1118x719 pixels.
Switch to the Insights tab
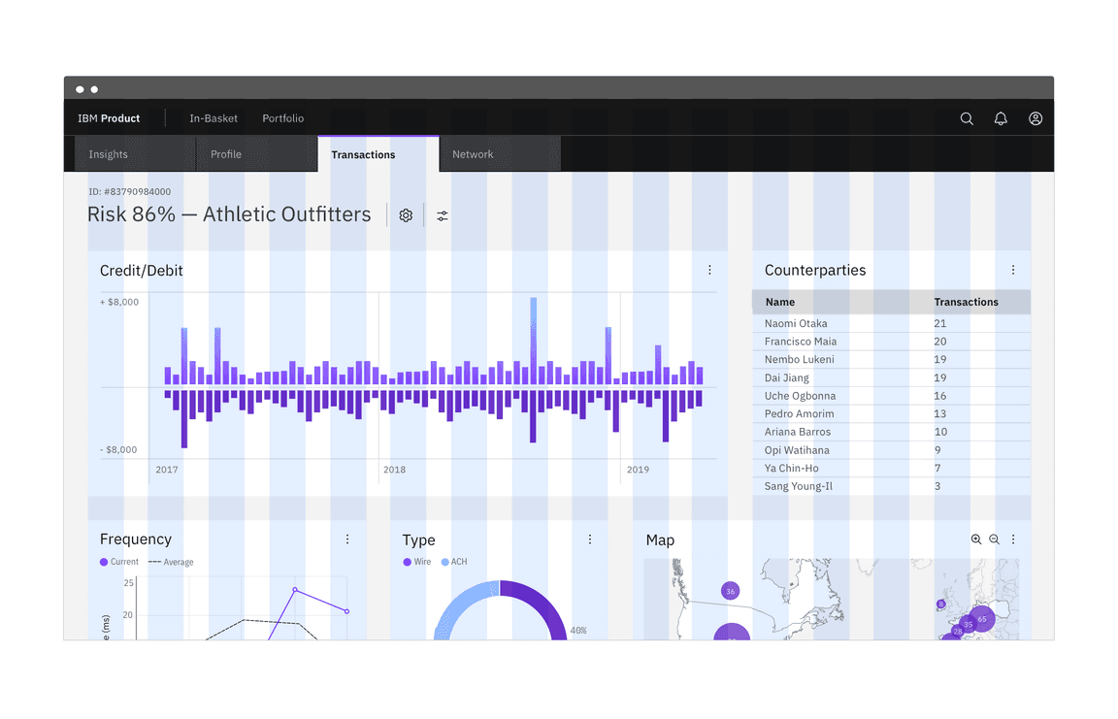[x=109, y=154]
